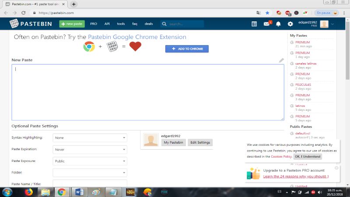The height and width of the screenshot is (197, 350).
Task: Click the red heart icon in banner
Action: tap(135, 46)
